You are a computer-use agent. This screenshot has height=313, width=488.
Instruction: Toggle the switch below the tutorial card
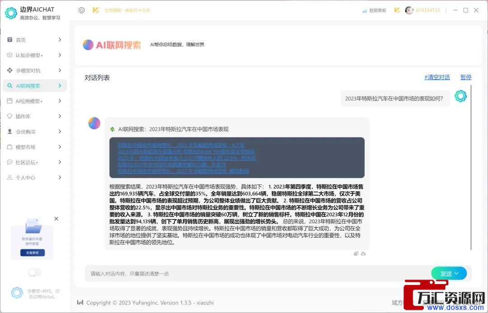tap(35, 272)
